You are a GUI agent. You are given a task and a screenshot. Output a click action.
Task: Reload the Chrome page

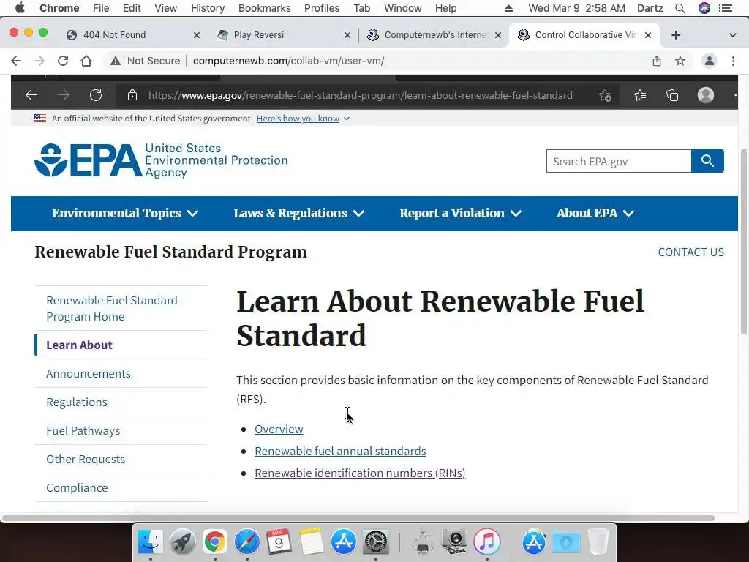point(63,61)
